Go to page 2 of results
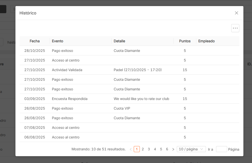The width and height of the screenshot is (252, 163). [143, 149]
